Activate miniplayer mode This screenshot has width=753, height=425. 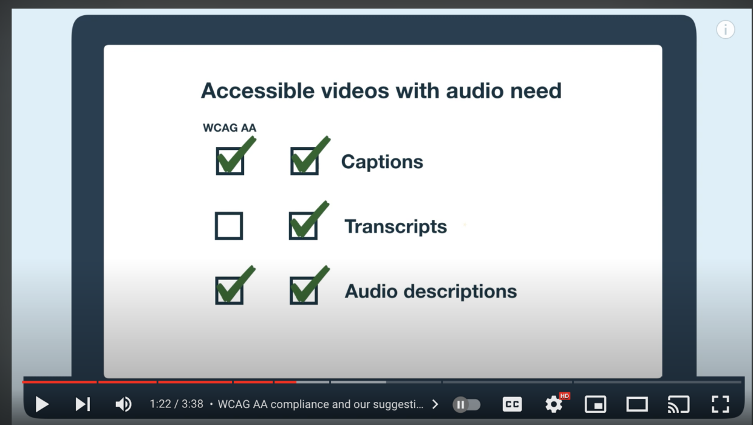[x=595, y=404]
